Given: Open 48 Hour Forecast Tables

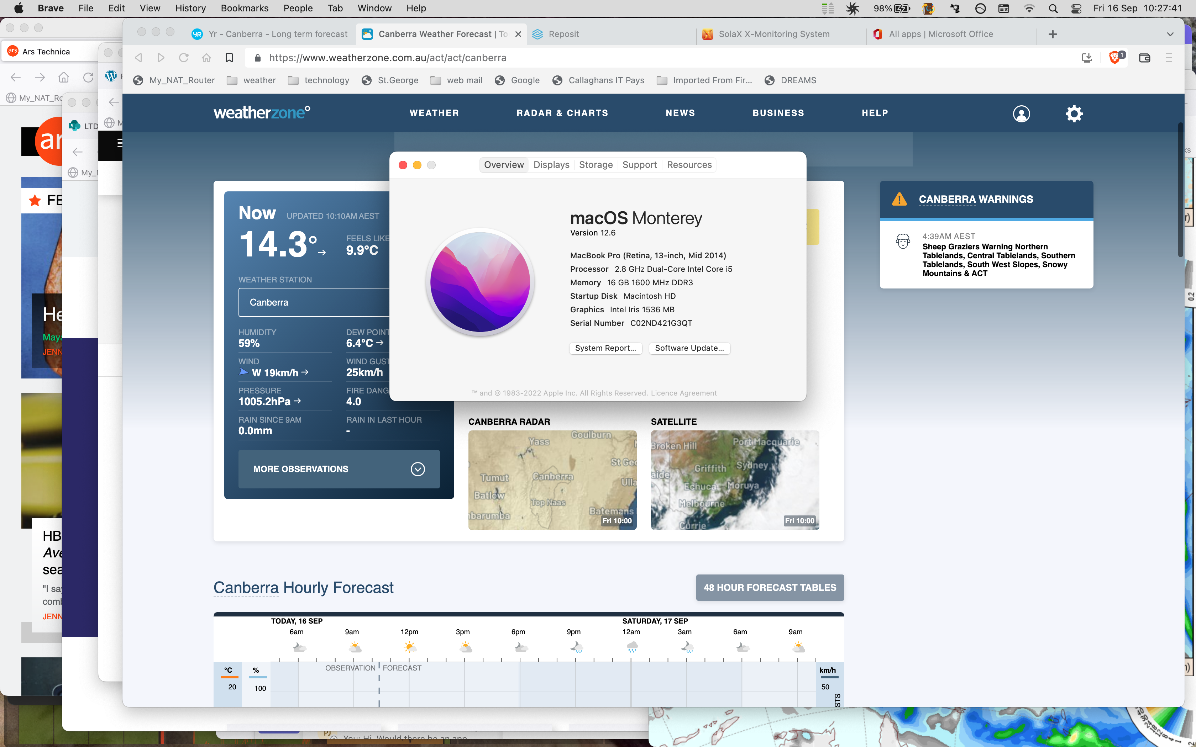Looking at the screenshot, I should pos(770,587).
